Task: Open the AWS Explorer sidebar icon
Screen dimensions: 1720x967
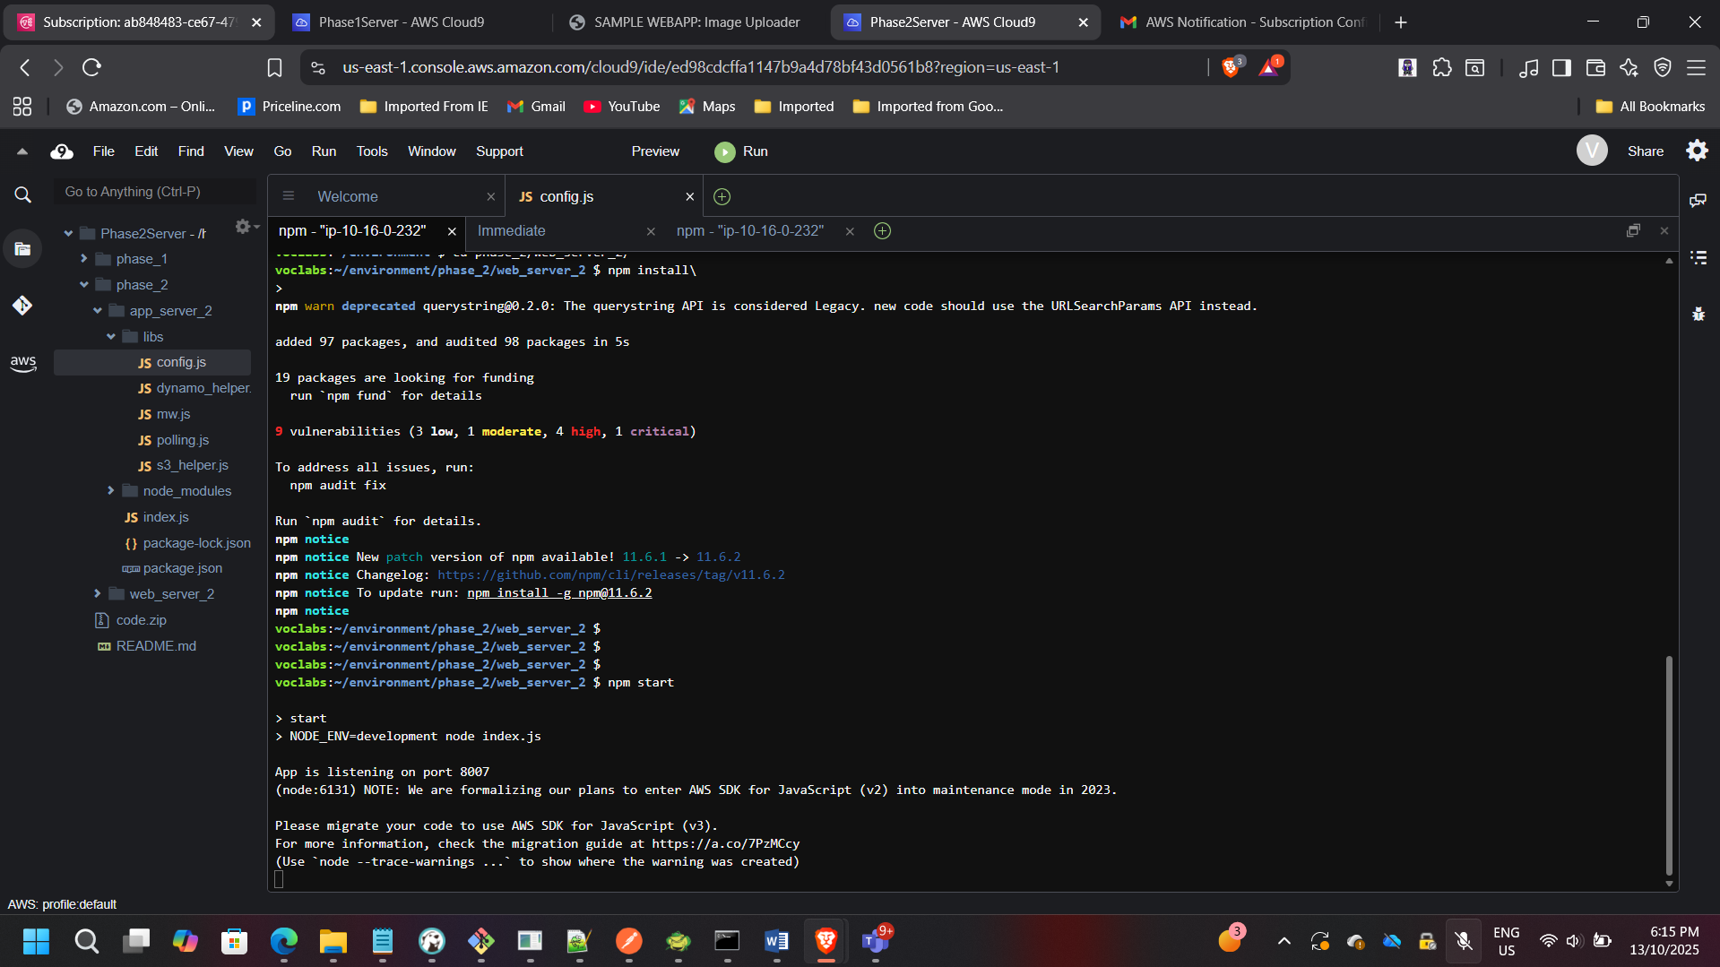Action: (x=22, y=363)
